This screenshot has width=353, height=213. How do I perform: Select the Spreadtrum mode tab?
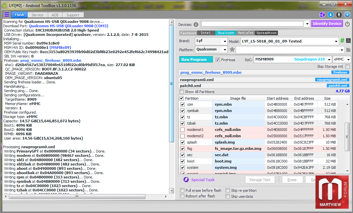266,33
